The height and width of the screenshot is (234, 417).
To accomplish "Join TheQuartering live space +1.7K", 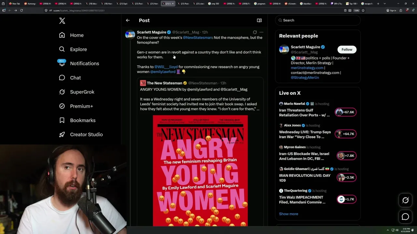I will 346,199.
